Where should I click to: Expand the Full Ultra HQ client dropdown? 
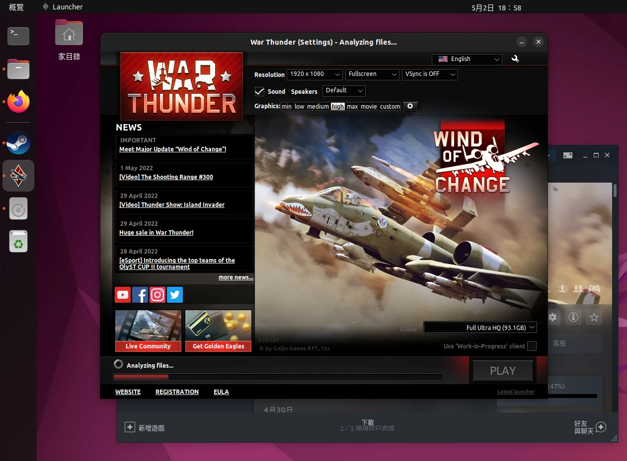click(480, 328)
